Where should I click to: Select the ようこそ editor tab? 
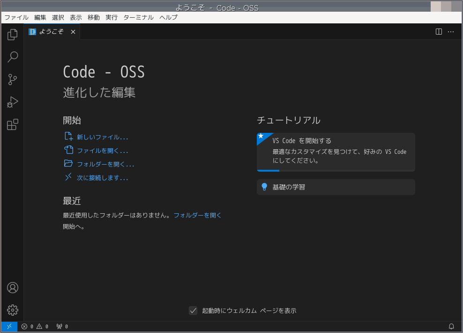[x=52, y=31]
